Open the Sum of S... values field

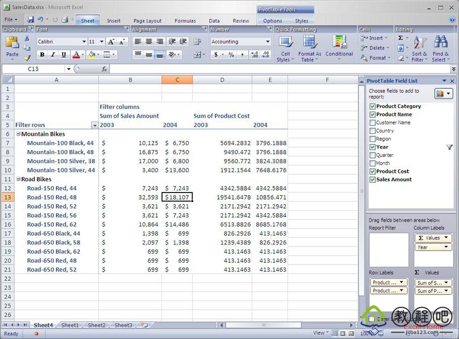[x=433, y=283]
